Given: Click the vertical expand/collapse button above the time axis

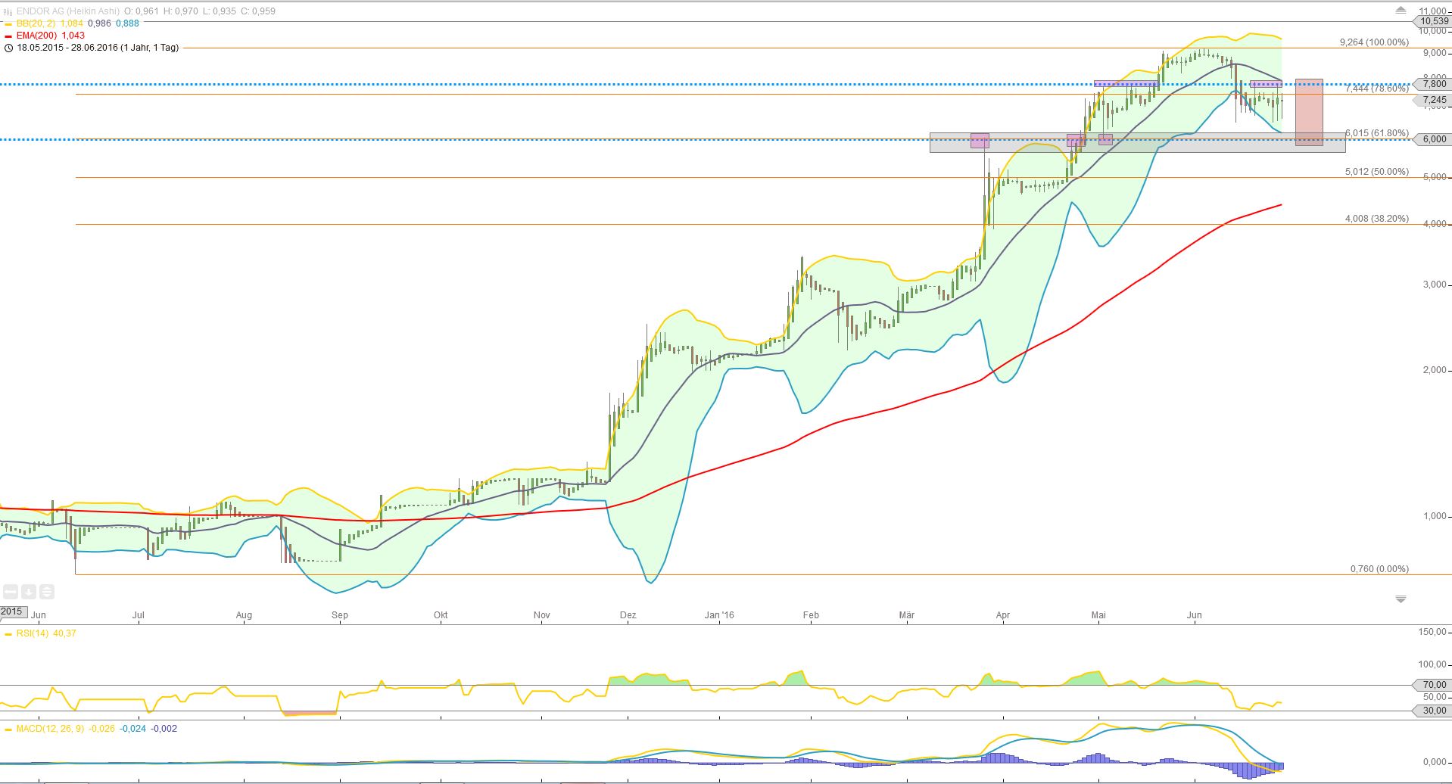Looking at the screenshot, I should pyautogui.click(x=46, y=592).
